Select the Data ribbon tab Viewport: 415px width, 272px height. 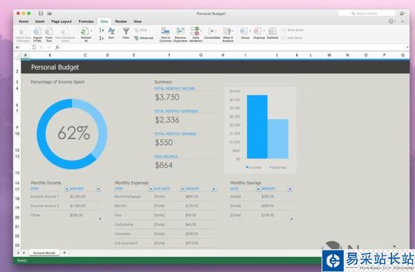(x=104, y=21)
